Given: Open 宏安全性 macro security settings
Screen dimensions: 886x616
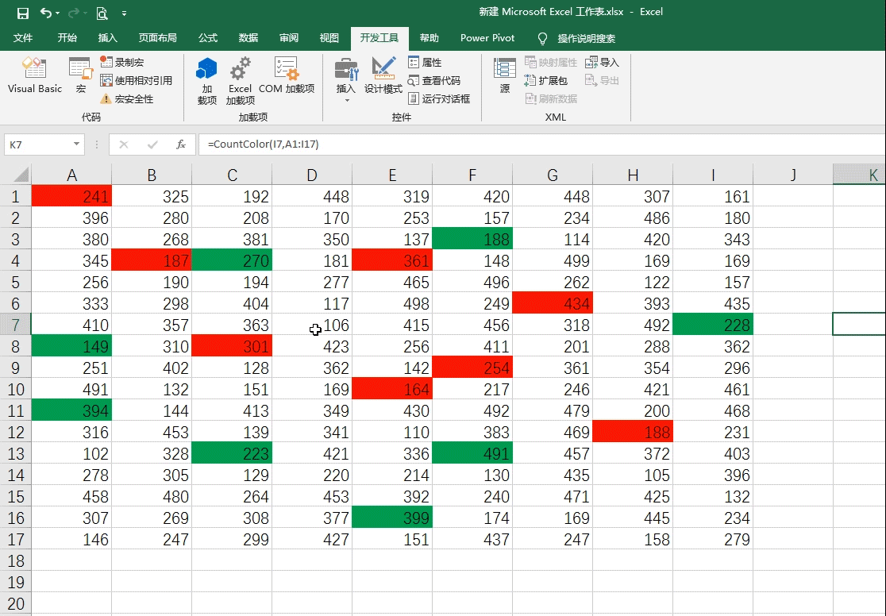Looking at the screenshot, I should point(126,99).
